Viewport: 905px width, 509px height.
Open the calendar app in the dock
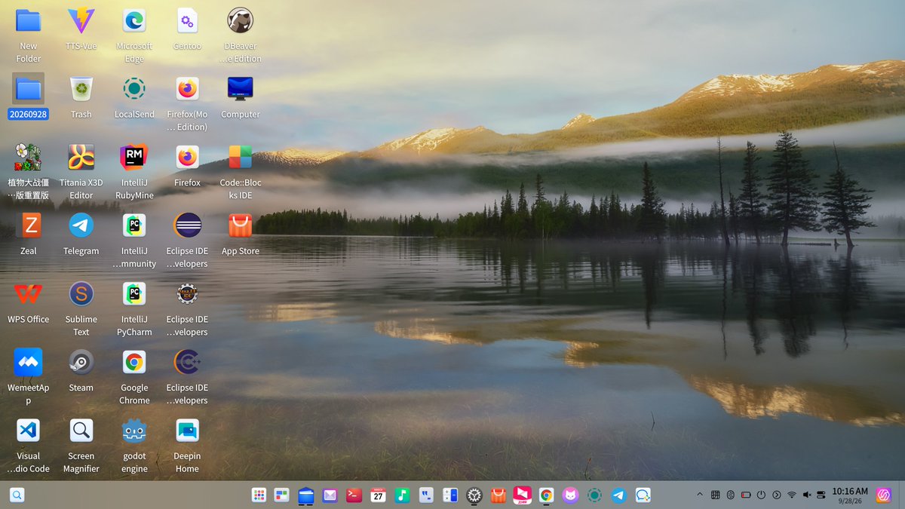[x=378, y=495]
